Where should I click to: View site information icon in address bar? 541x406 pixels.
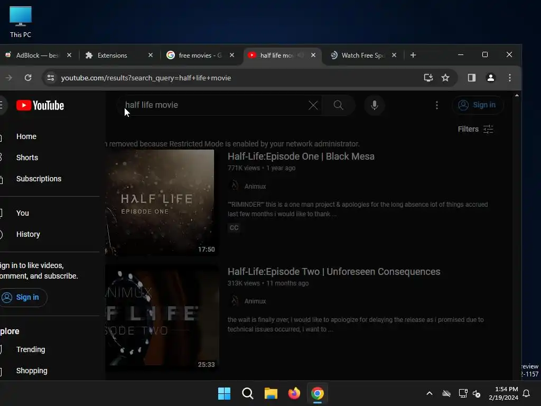click(x=51, y=78)
